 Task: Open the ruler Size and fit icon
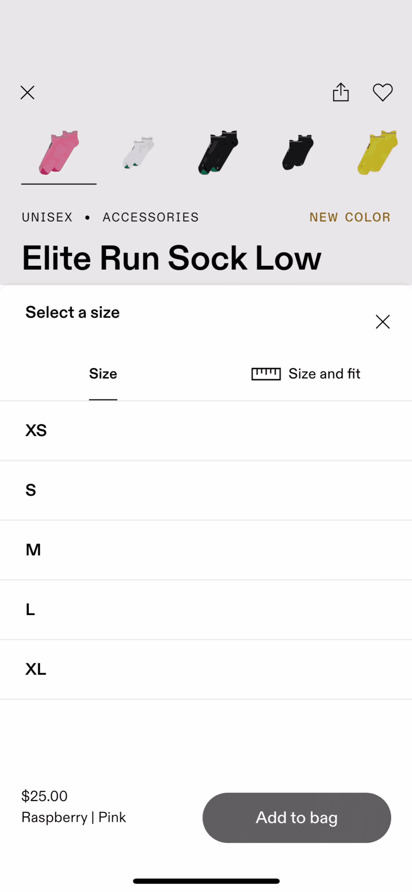266,374
